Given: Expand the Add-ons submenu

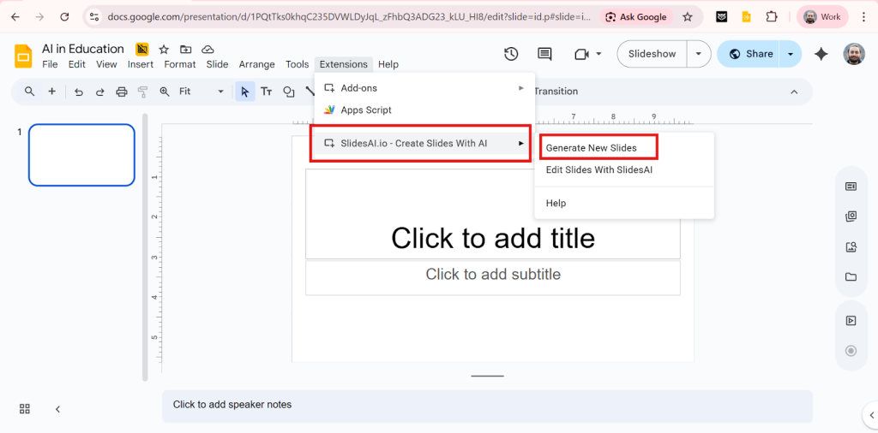Looking at the screenshot, I should (424, 88).
